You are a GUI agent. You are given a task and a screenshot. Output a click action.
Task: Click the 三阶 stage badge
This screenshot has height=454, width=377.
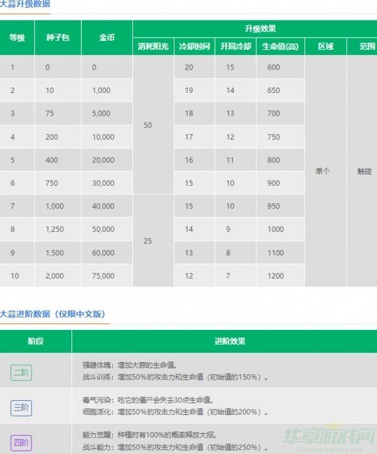[x=21, y=408]
